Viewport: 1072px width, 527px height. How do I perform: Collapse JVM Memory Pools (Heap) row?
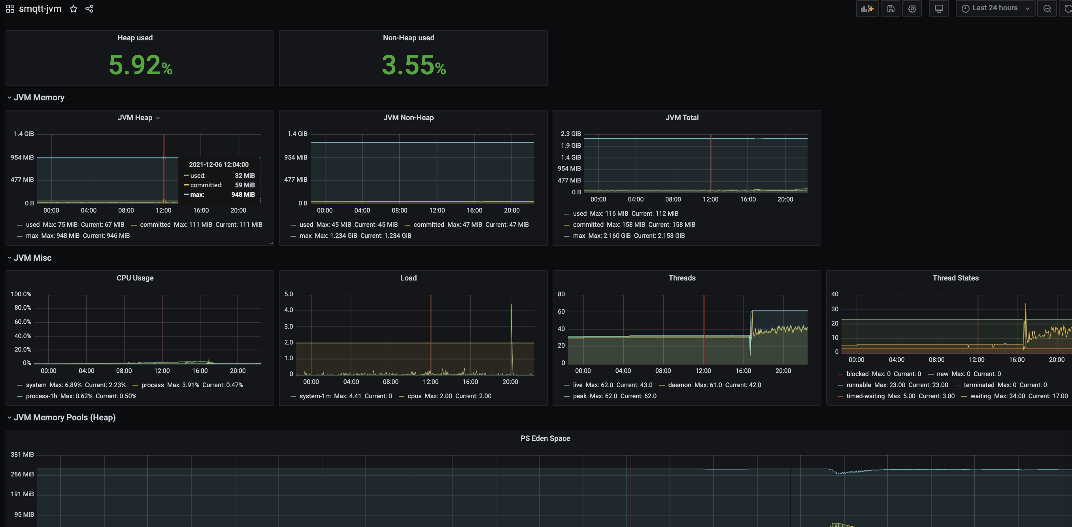(64, 418)
